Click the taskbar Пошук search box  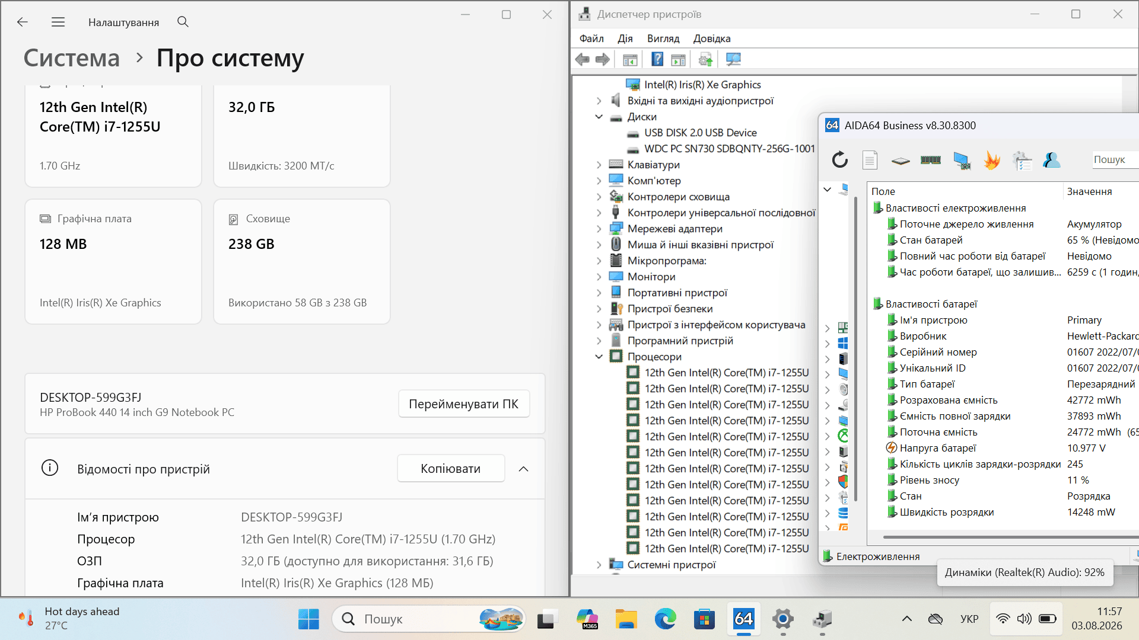click(429, 619)
